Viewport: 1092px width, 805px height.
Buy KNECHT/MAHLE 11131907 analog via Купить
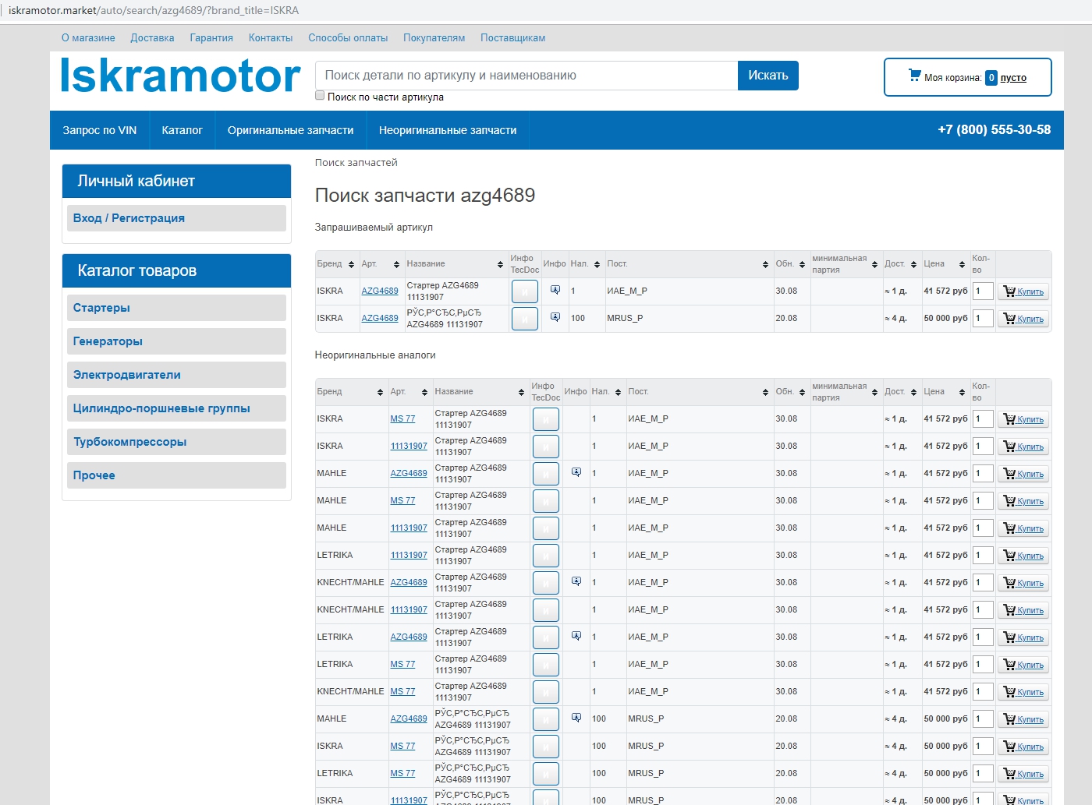(1023, 610)
